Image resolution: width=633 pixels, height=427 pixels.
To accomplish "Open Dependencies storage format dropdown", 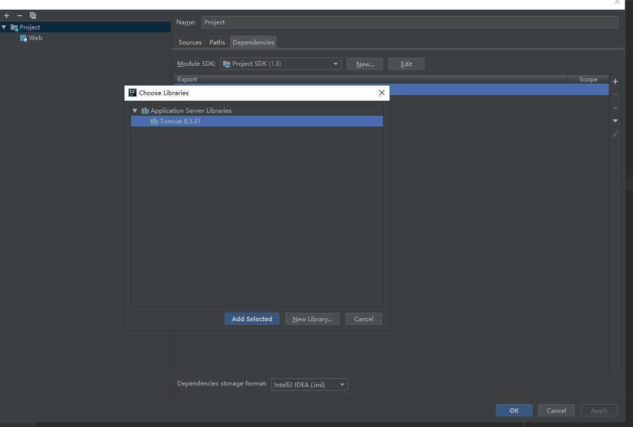I will [310, 385].
